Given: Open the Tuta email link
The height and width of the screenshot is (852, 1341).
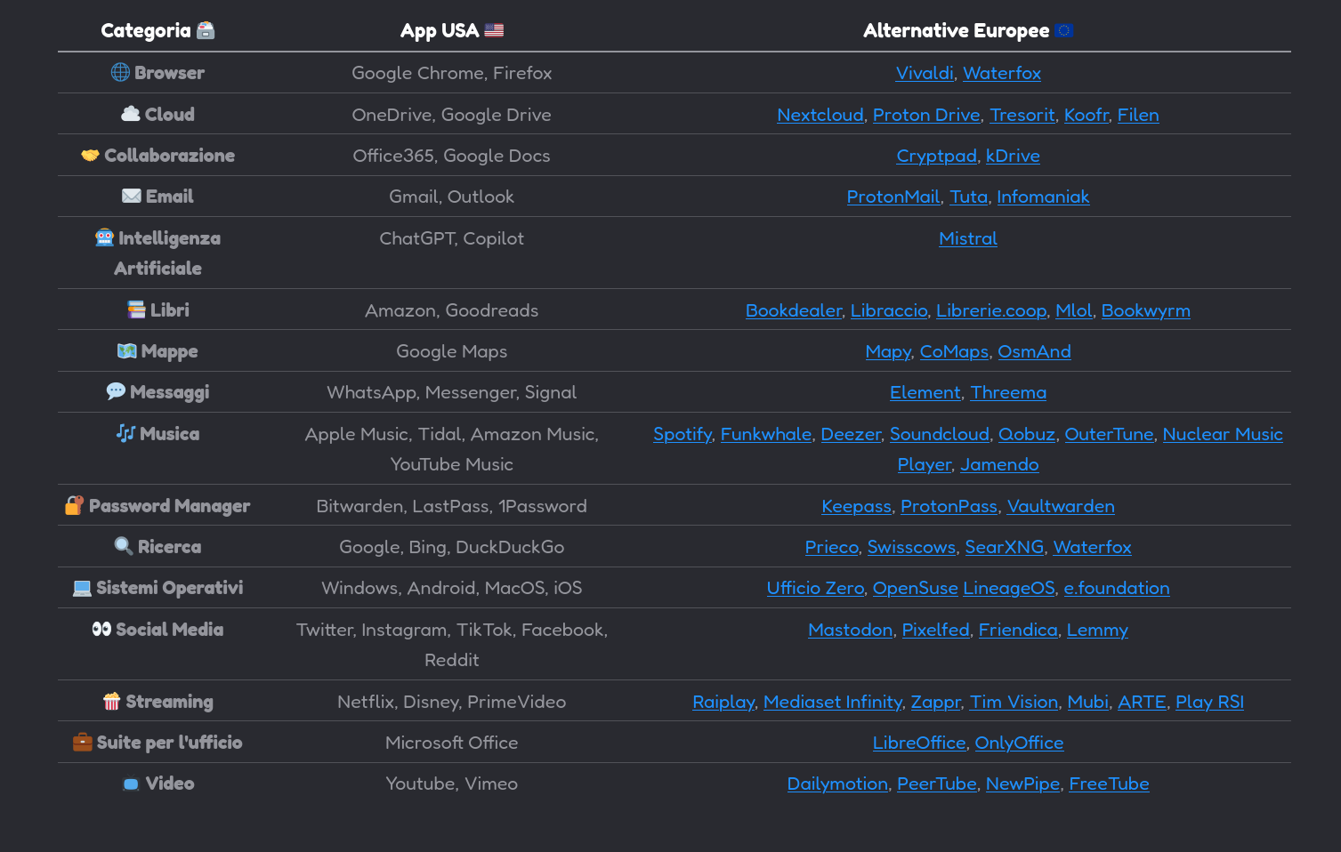Looking at the screenshot, I should point(969,197).
